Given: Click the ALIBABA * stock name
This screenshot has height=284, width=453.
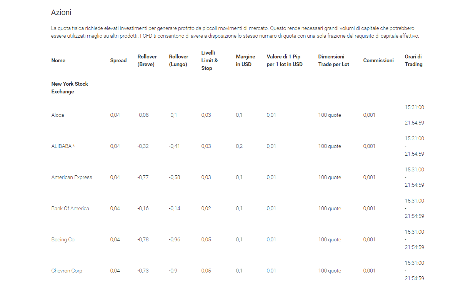Looking at the screenshot, I should pyautogui.click(x=63, y=146).
